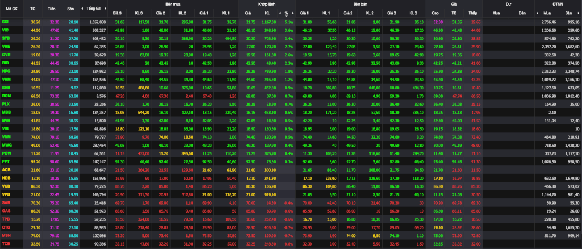
Task: Select the SHB stock ticker
Action: [x=6, y=88]
